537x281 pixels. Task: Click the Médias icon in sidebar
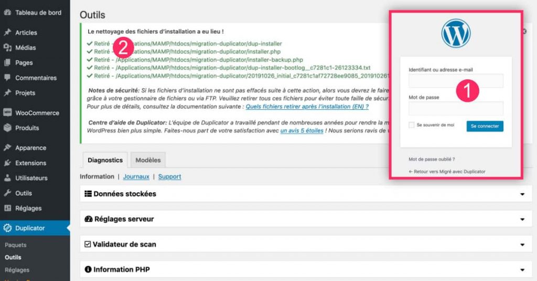[x=7, y=47]
